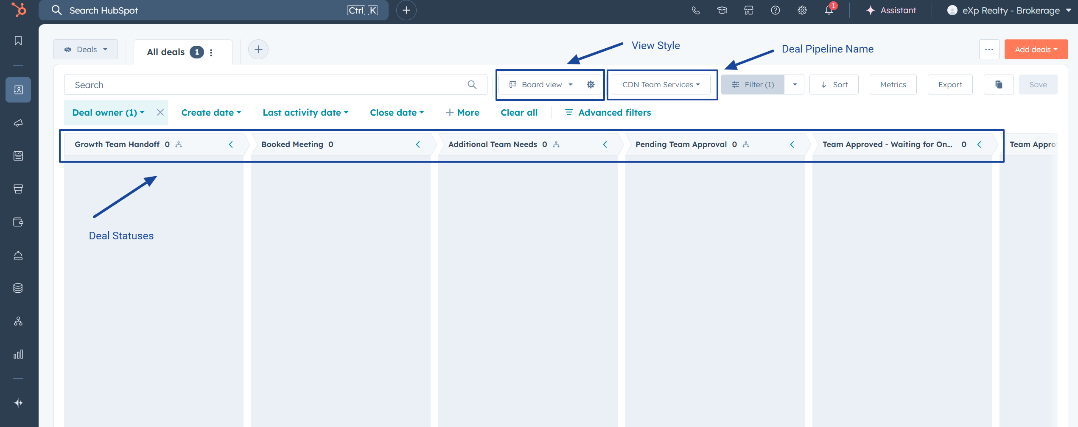Click the deals Search input field
The height and width of the screenshot is (427, 1078).
click(276, 85)
